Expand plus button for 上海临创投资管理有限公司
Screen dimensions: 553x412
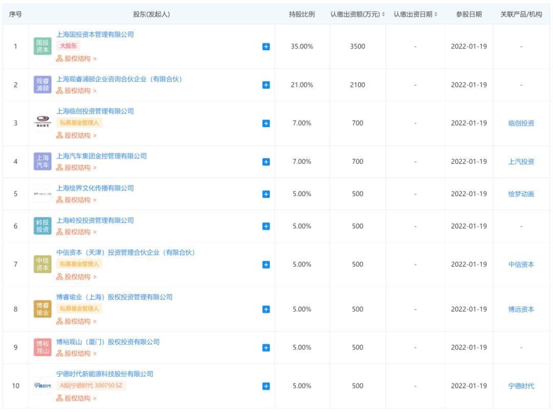pyautogui.click(x=266, y=123)
